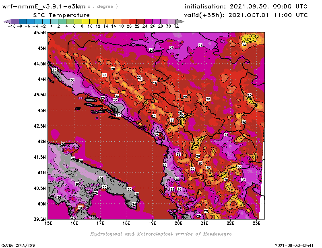322x248 pixels.
Task: Select legend swatch between 2 and 4
Action: 62,22
